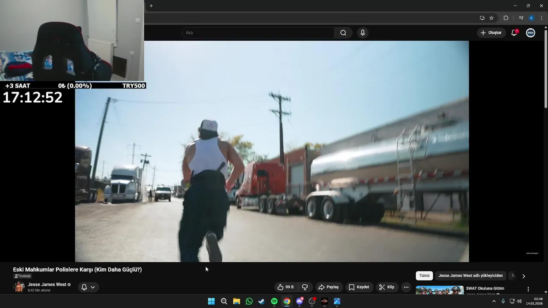Open the SWAT Okuluna Gittim title
Viewport: 548px width, 308px height.
pos(485,288)
